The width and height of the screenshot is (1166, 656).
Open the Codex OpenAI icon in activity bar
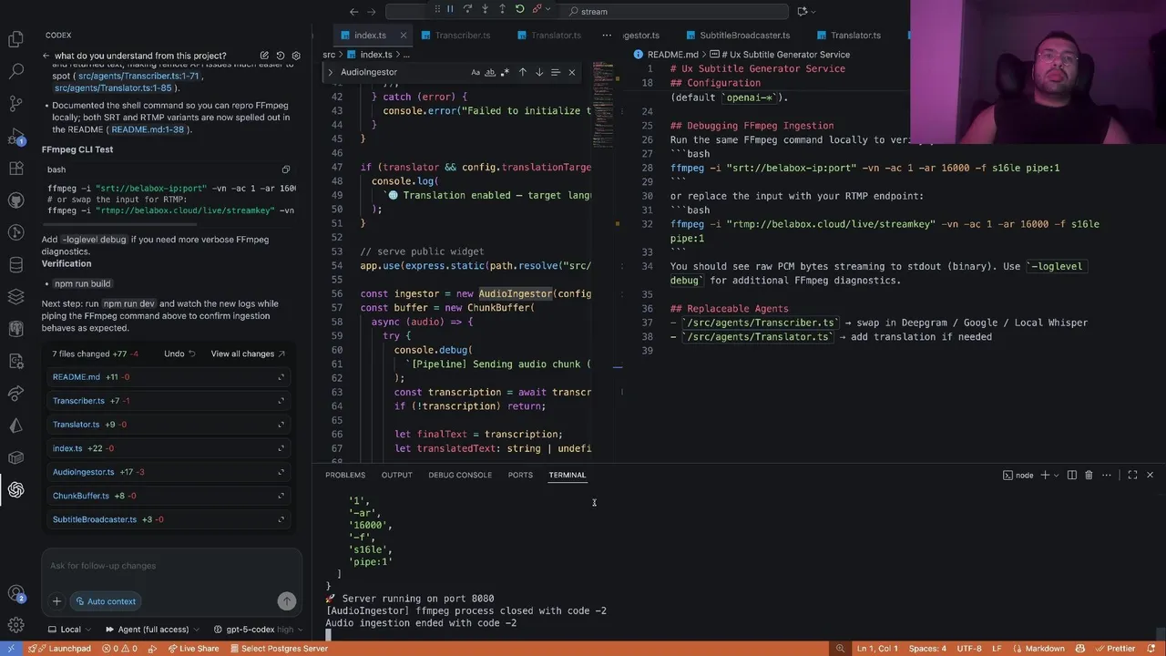[15, 489]
